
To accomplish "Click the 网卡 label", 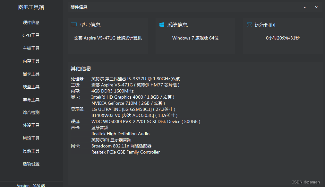I will click(75, 146).
